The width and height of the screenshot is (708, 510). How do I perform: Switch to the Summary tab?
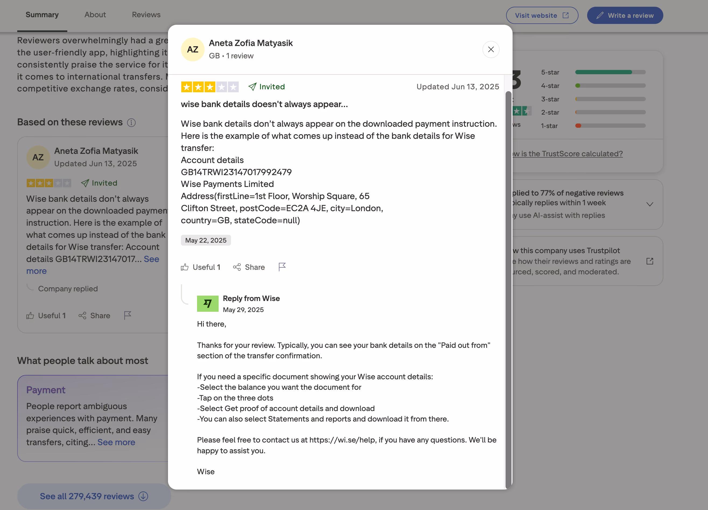coord(42,15)
